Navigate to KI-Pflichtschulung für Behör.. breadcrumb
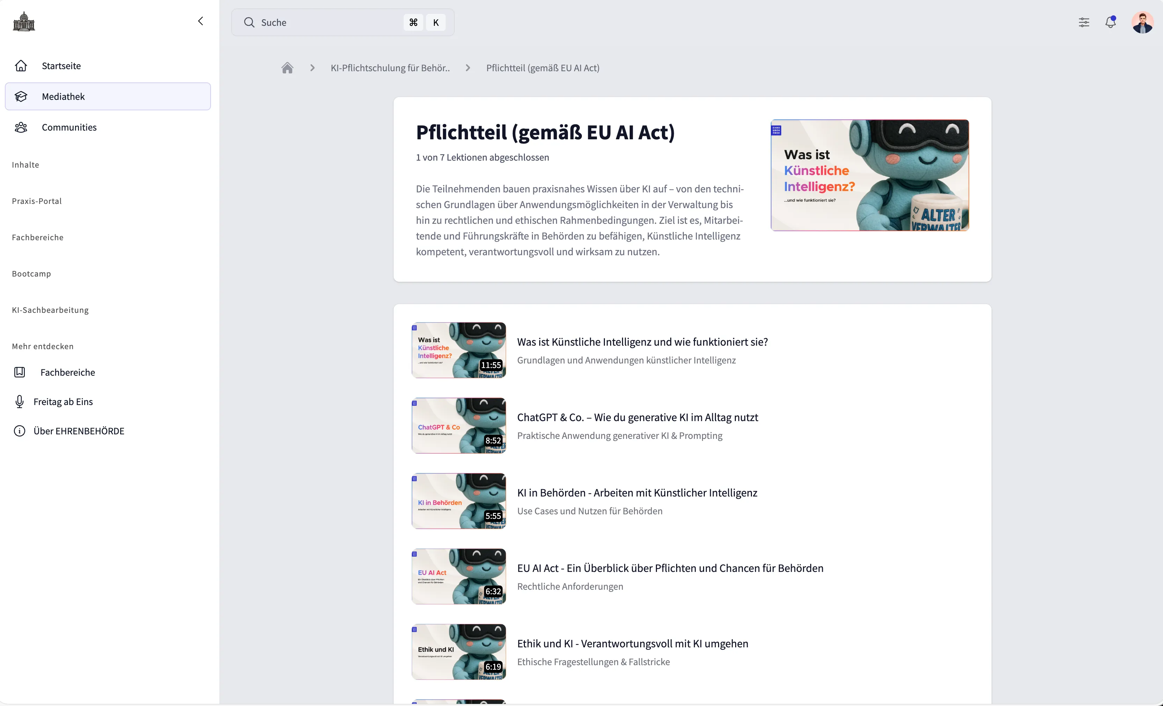The height and width of the screenshot is (706, 1163). coord(390,68)
